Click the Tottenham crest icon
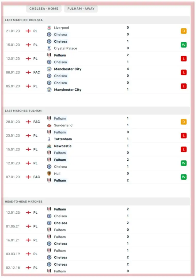The width and height of the screenshot is (196, 278). 49,139
